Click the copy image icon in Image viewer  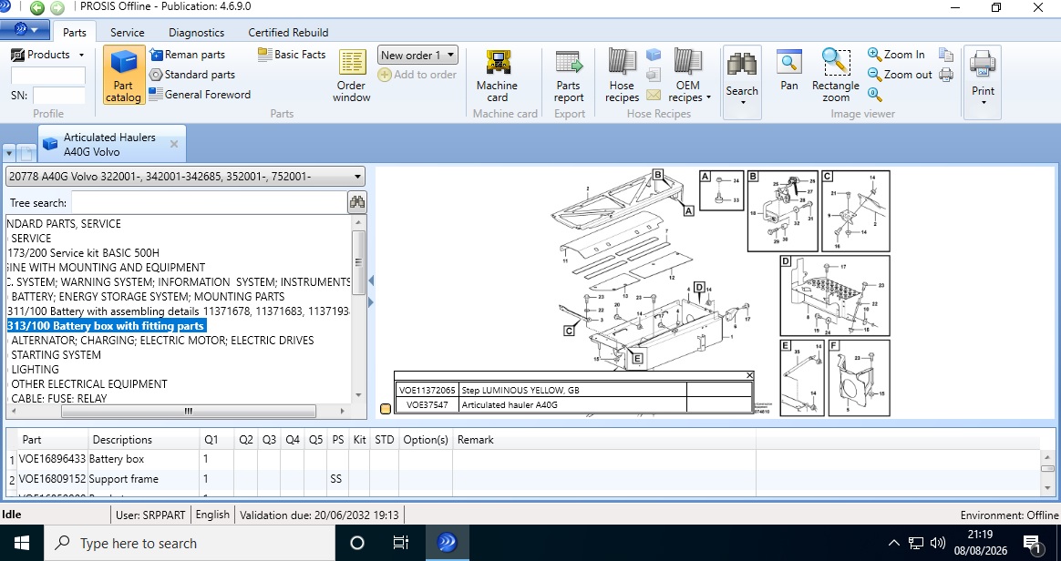[946, 55]
